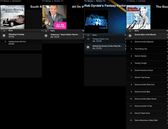Select the Dennis Becomes a Baby Sitter episode
The width and height of the screenshot is (168, 129).
[146, 120]
